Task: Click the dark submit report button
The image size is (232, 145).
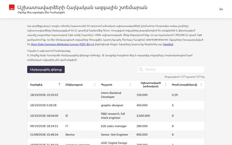Action: click(46, 69)
